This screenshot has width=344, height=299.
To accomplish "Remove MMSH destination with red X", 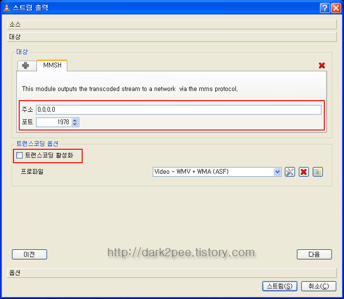I will click(321, 65).
